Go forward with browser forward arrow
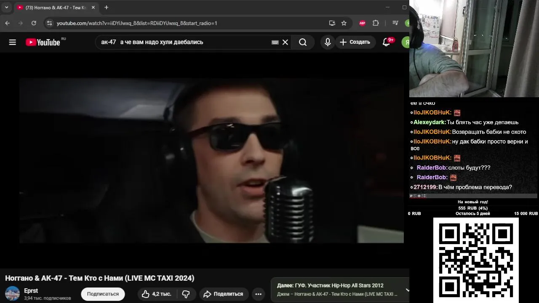Image resolution: width=539 pixels, height=303 pixels. (21, 23)
